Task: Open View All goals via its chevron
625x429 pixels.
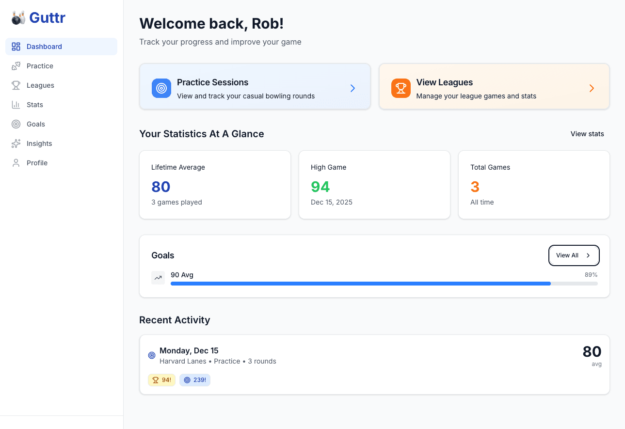Action: tap(588, 255)
